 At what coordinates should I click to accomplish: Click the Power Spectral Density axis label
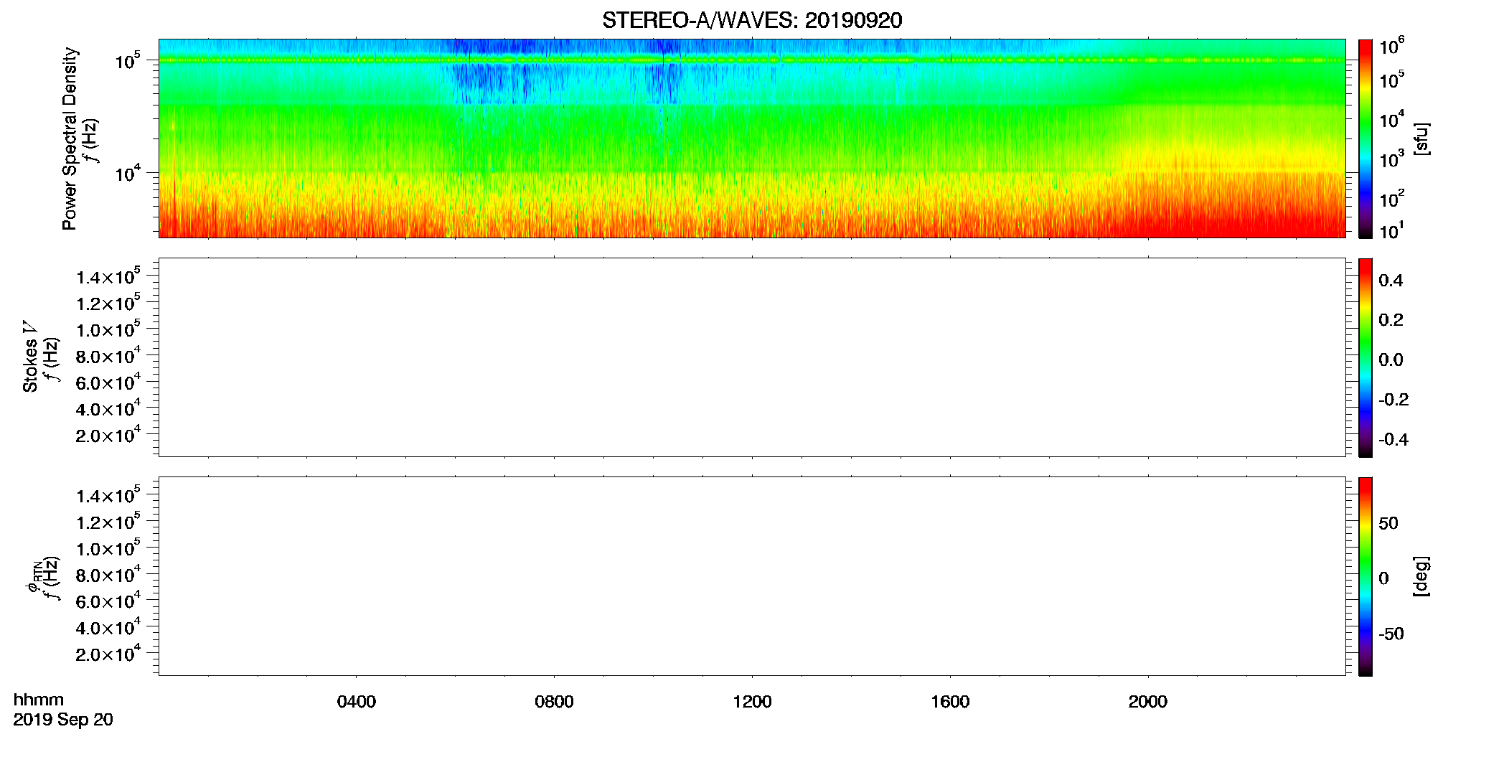70,138
